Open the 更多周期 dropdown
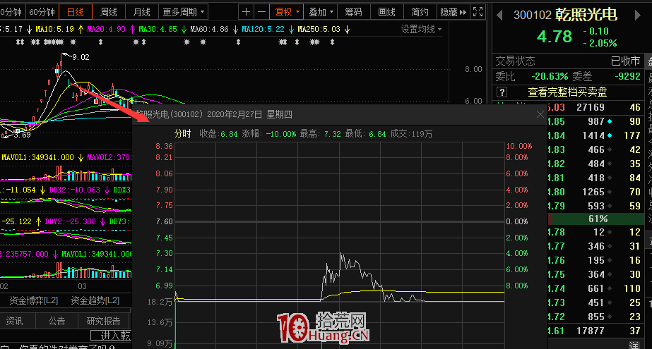 click(184, 12)
